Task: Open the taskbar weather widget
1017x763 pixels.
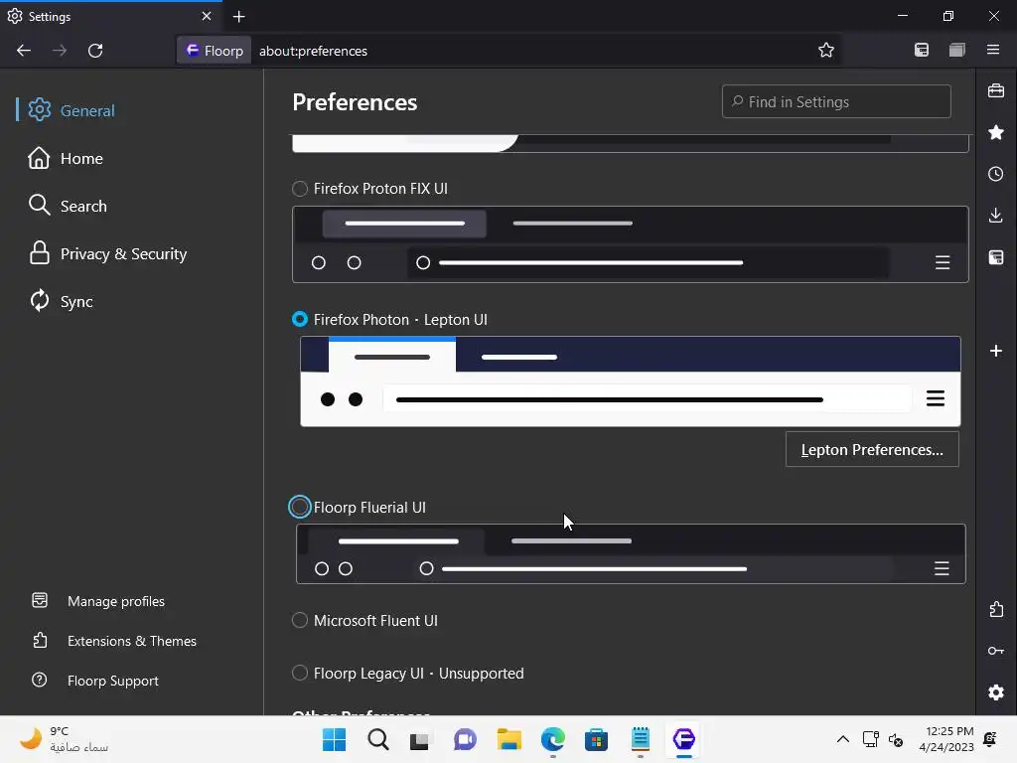Action: coord(64,739)
